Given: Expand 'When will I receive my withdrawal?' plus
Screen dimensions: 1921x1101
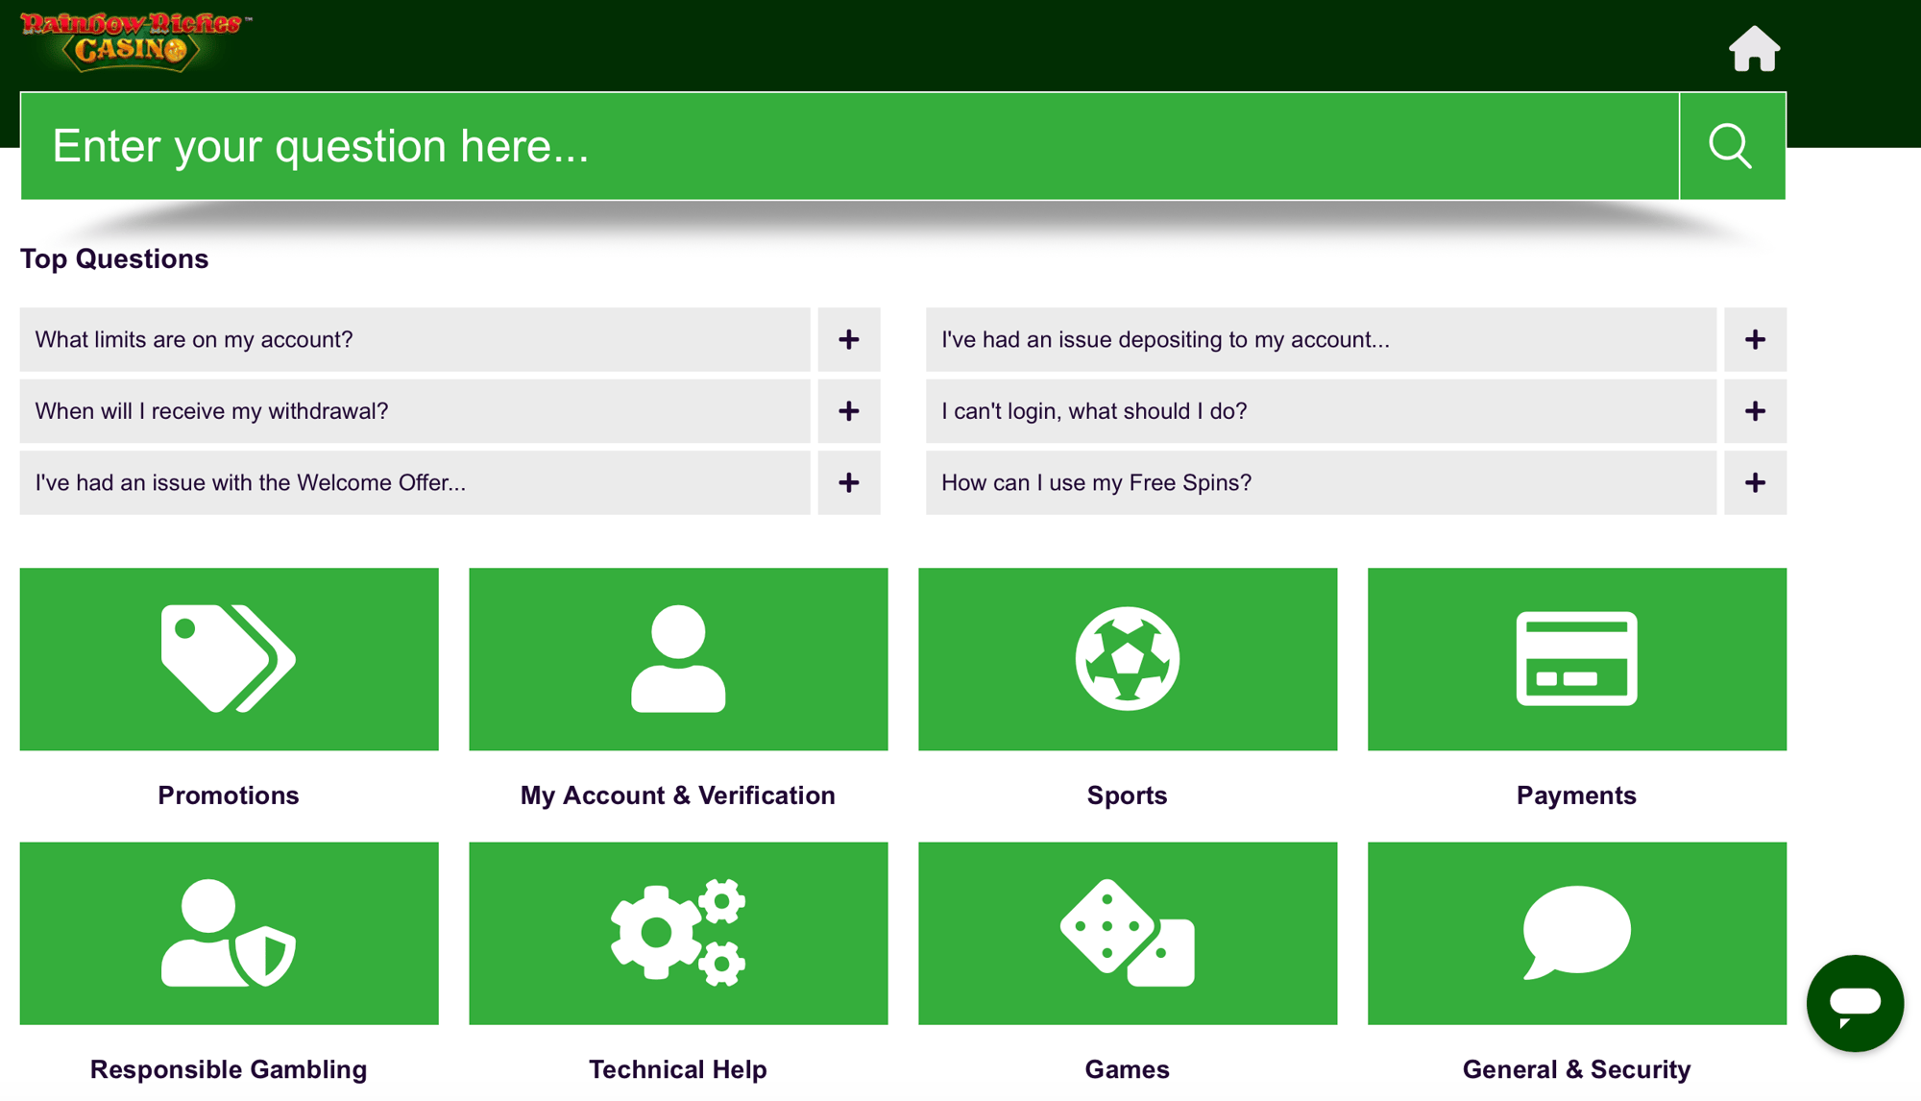Looking at the screenshot, I should [x=849, y=411].
